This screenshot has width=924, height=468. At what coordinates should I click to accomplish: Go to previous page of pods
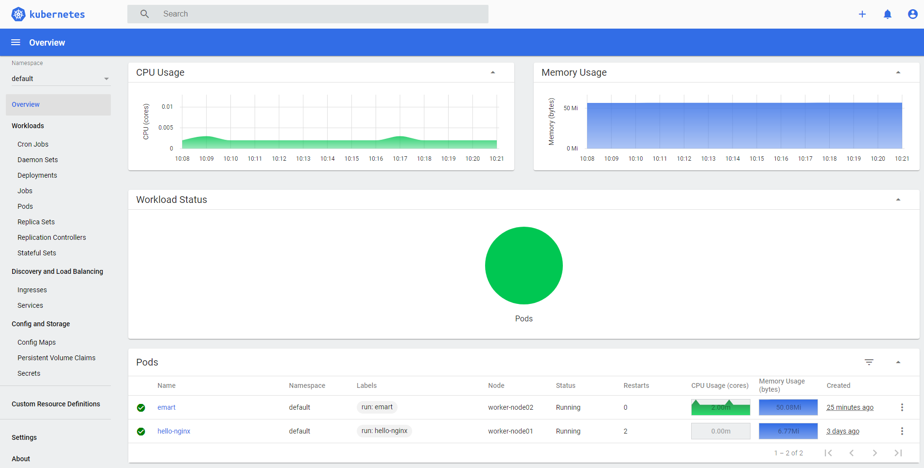852,453
